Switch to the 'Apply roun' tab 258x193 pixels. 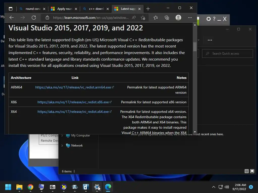[x=64, y=9]
